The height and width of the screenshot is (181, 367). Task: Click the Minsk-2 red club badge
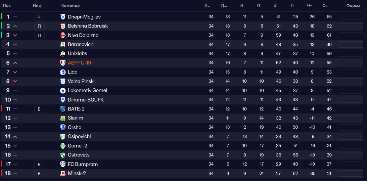click(62, 174)
